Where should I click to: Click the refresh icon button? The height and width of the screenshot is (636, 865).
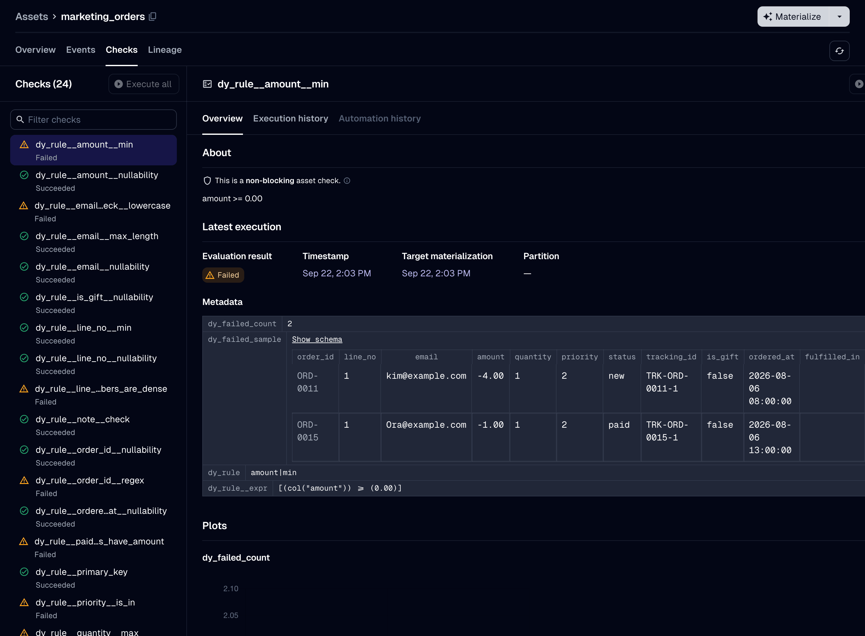pyautogui.click(x=839, y=51)
